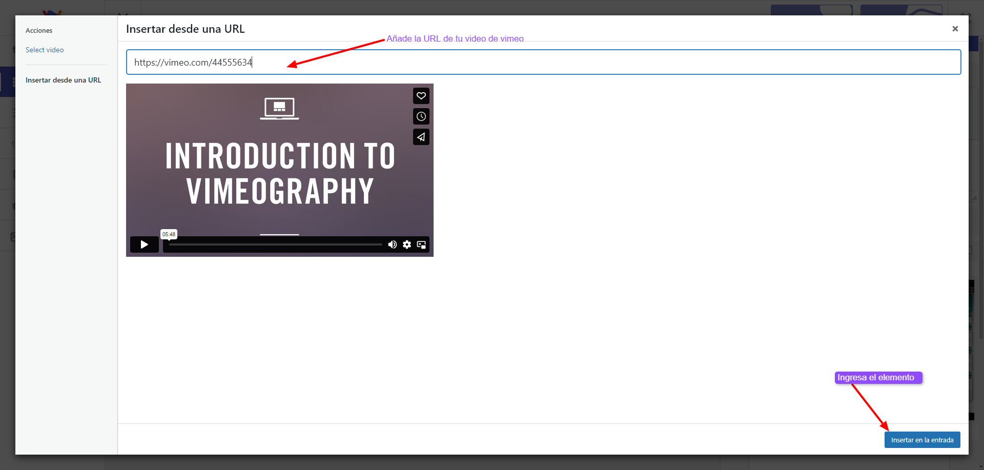Click the 05:48 duration label
Image resolution: width=984 pixels, height=470 pixels.
pos(169,234)
